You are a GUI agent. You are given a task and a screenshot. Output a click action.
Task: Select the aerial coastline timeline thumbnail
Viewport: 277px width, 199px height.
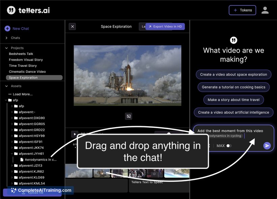[177, 173]
